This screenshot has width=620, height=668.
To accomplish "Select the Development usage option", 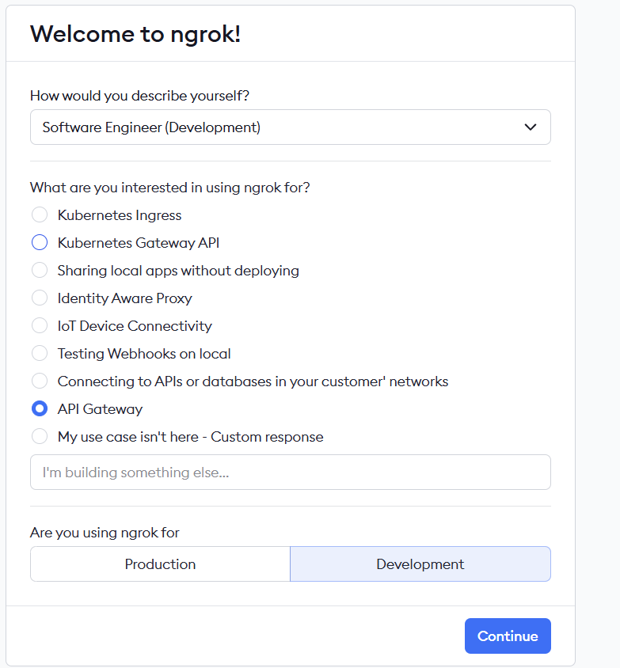I will (x=420, y=564).
